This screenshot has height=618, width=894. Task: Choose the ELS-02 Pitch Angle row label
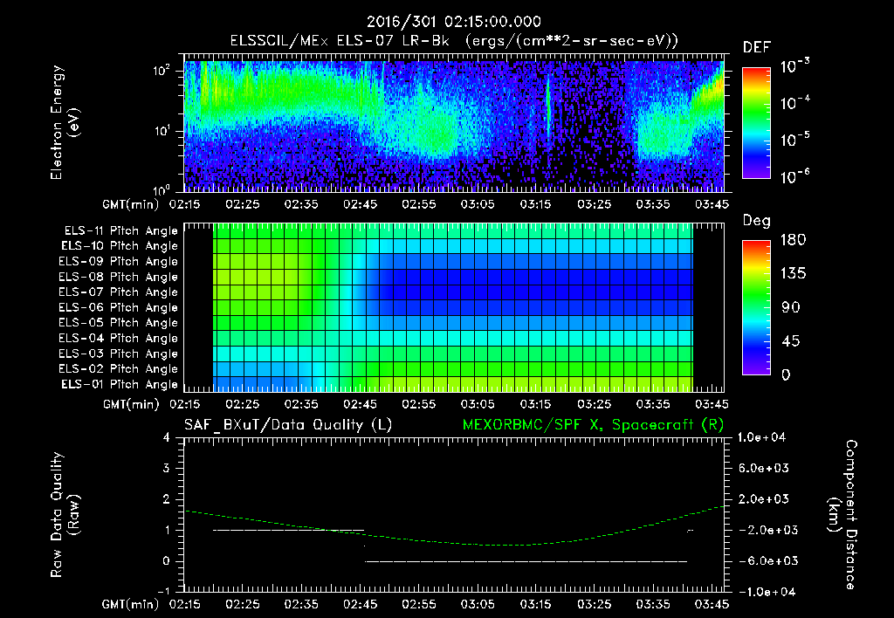click(119, 369)
